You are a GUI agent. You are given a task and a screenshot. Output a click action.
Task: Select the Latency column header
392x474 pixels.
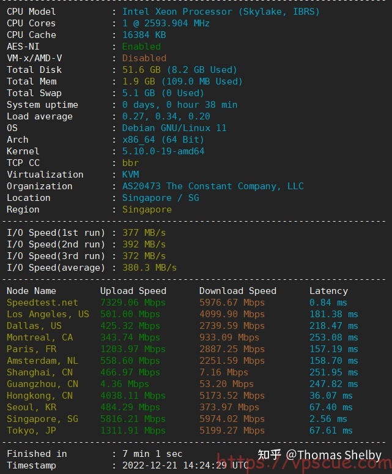[x=328, y=291]
